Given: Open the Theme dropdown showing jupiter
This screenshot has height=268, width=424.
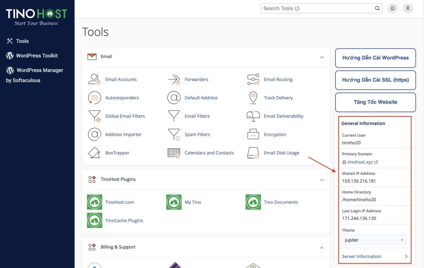Looking at the screenshot, I should click(374, 240).
